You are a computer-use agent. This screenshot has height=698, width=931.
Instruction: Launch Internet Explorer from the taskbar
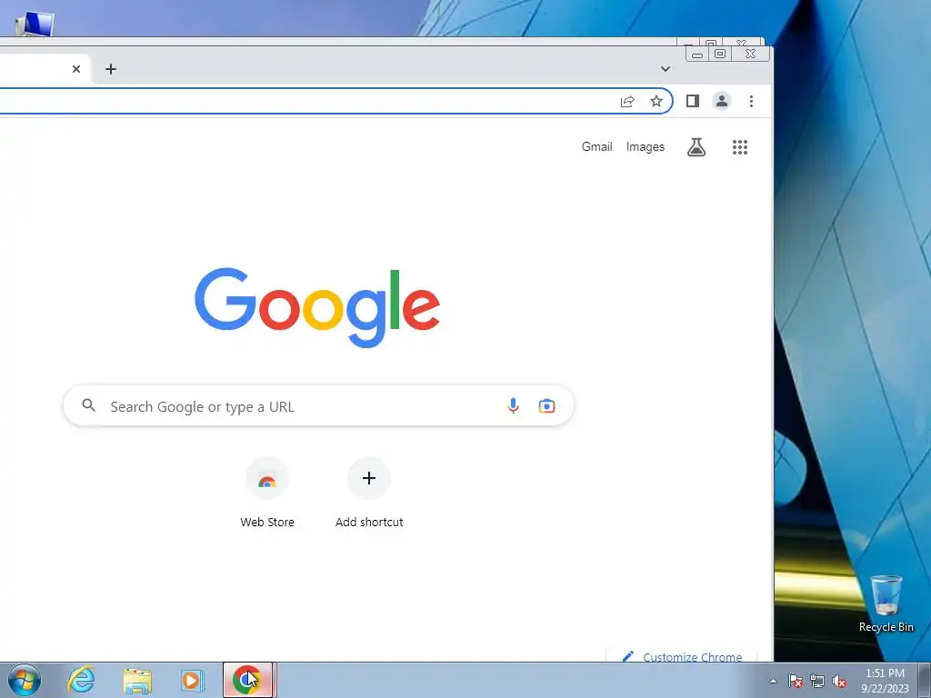point(81,680)
